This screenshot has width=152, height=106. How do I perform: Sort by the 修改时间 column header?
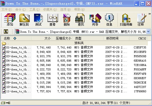[117, 38]
